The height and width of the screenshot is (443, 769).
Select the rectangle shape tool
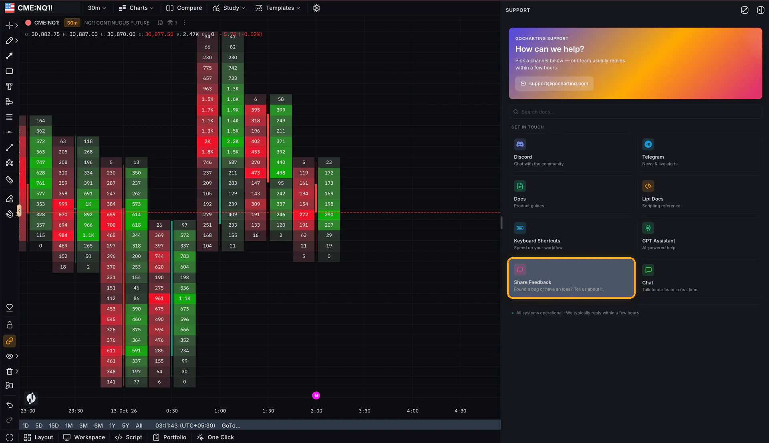9,71
